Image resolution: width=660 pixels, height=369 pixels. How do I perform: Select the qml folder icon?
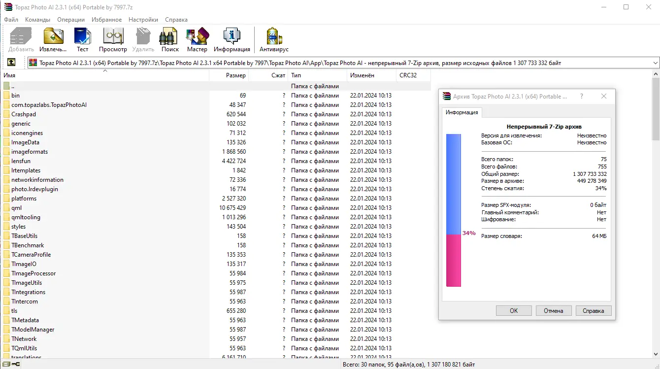(x=6, y=207)
